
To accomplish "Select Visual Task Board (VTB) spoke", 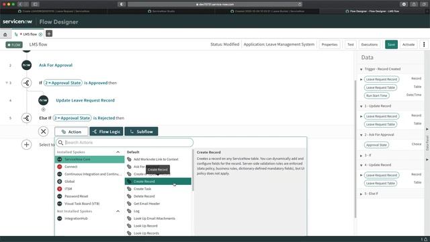I will [89, 204].
